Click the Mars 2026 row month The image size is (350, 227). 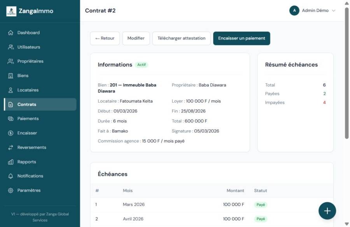(134, 205)
